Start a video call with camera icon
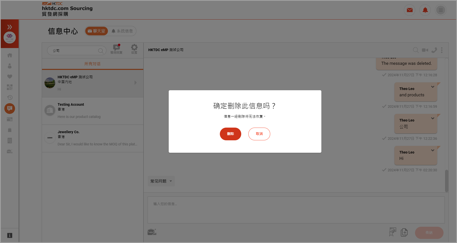This screenshot has width=457, height=243. 425,50
